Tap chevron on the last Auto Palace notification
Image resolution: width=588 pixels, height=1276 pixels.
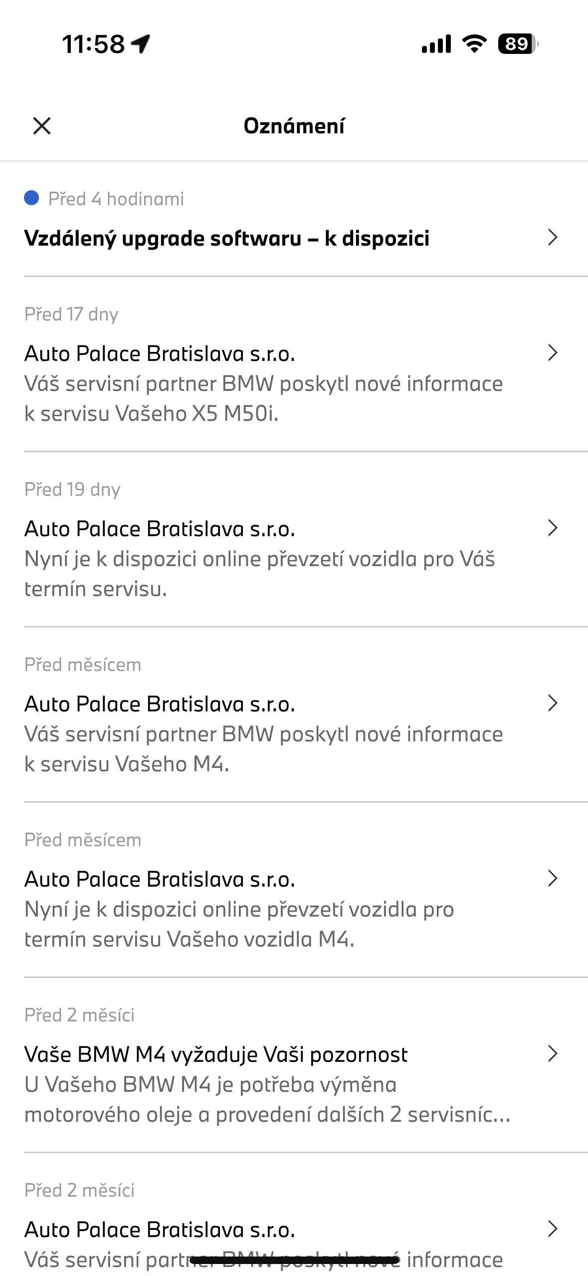pyautogui.click(x=552, y=1229)
